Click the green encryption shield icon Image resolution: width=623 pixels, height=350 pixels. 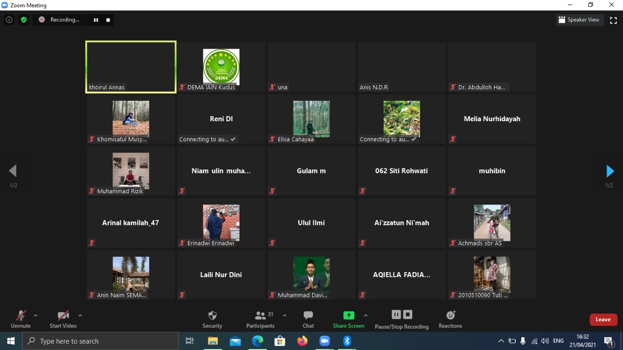[x=23, y=20]
